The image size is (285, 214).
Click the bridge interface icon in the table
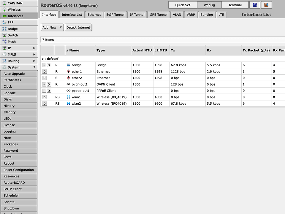pos(68,65)
